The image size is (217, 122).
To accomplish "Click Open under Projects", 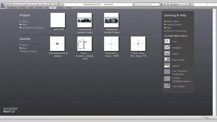I will pos(25,21).
